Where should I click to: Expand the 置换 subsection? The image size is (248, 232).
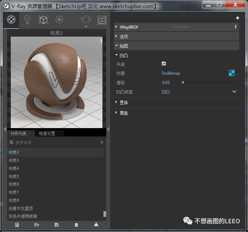pos(116,102)
